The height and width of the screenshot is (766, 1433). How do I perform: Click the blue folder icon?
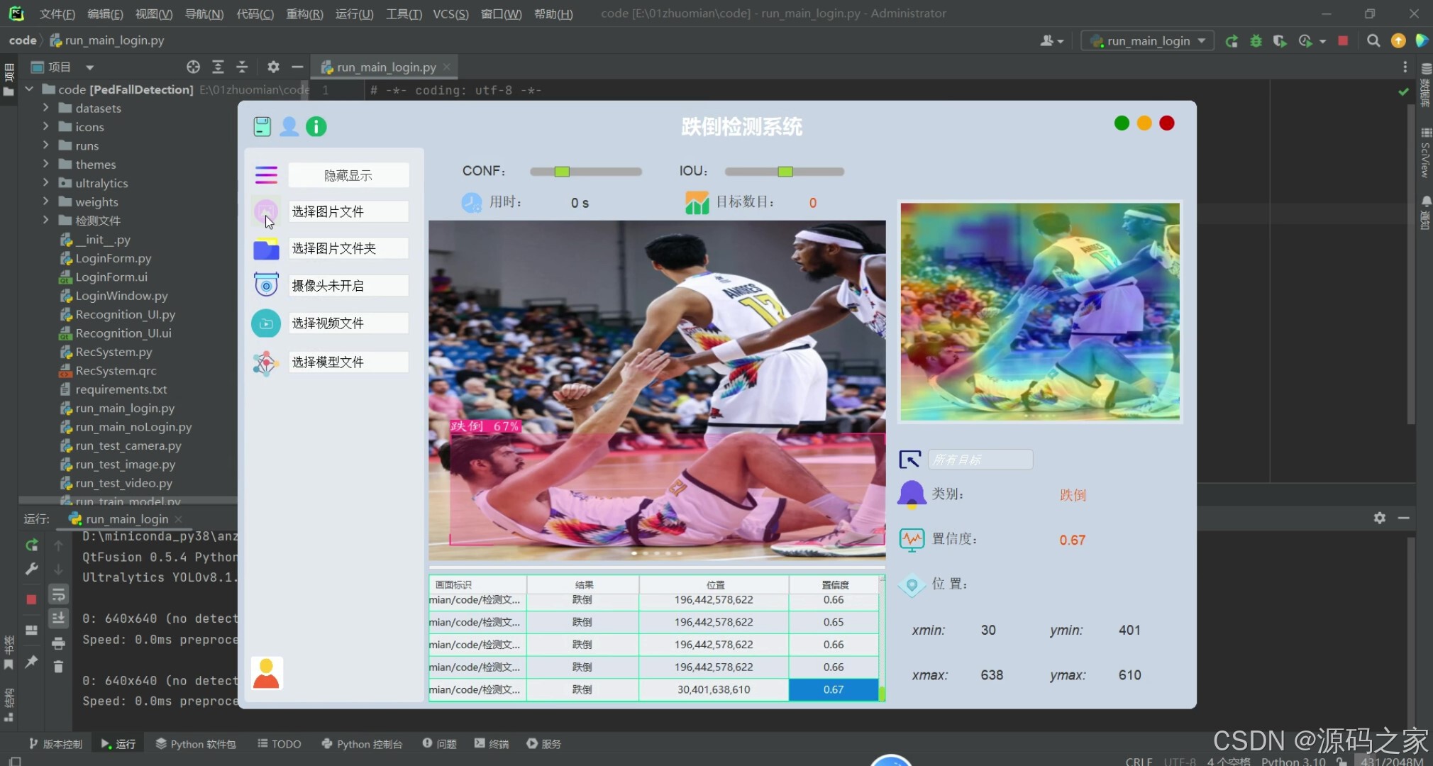266,249
